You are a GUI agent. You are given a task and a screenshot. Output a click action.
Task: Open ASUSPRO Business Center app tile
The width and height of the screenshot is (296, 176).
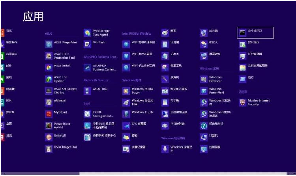point(100,67)
